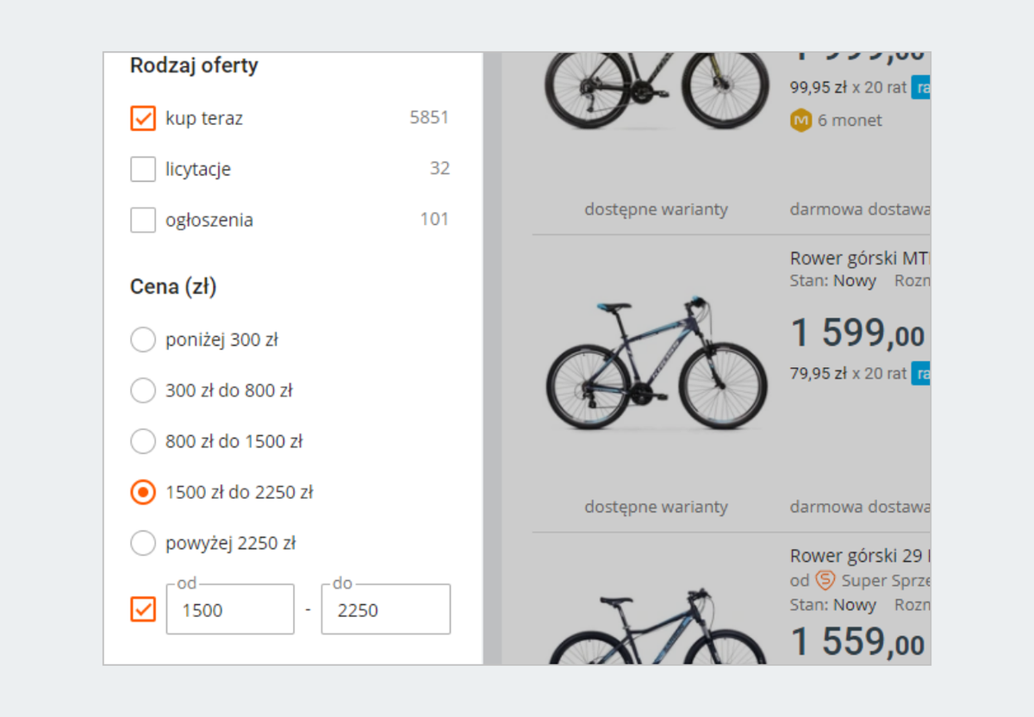
Task: Click dostępne warianty under the middle bike
Action: pyautogui.click(x=656, y=507)
